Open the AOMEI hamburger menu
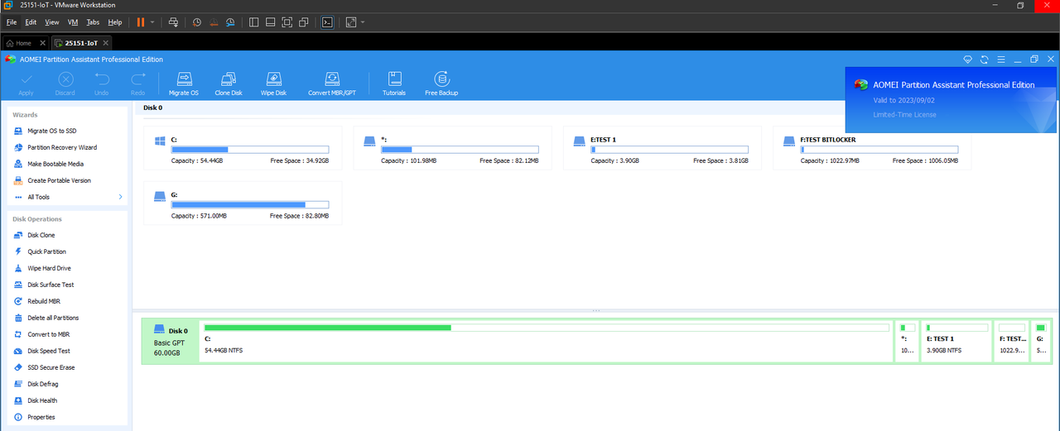Screen dimensions: 1060x431 [1000, 60]
